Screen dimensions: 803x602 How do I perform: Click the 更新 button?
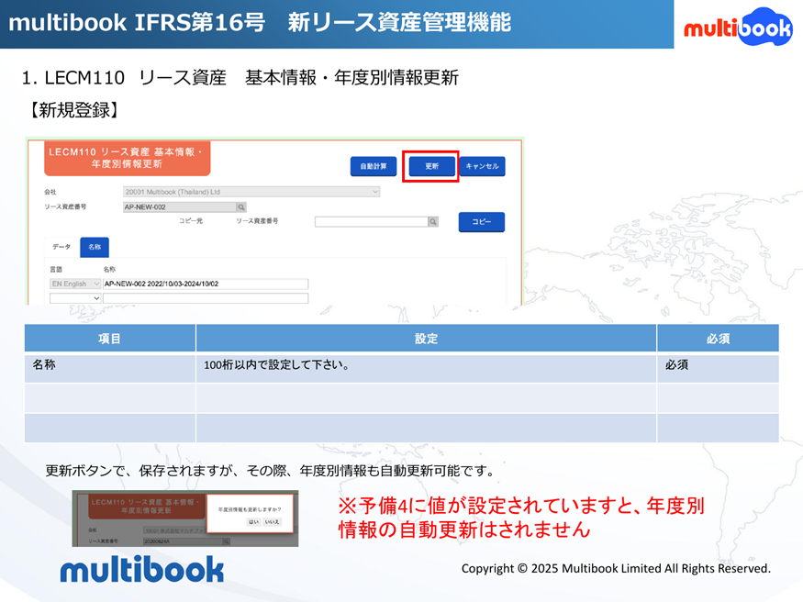click(431, 166)
